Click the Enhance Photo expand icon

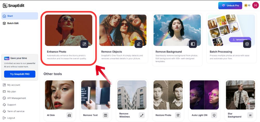(x=84, y=44)
